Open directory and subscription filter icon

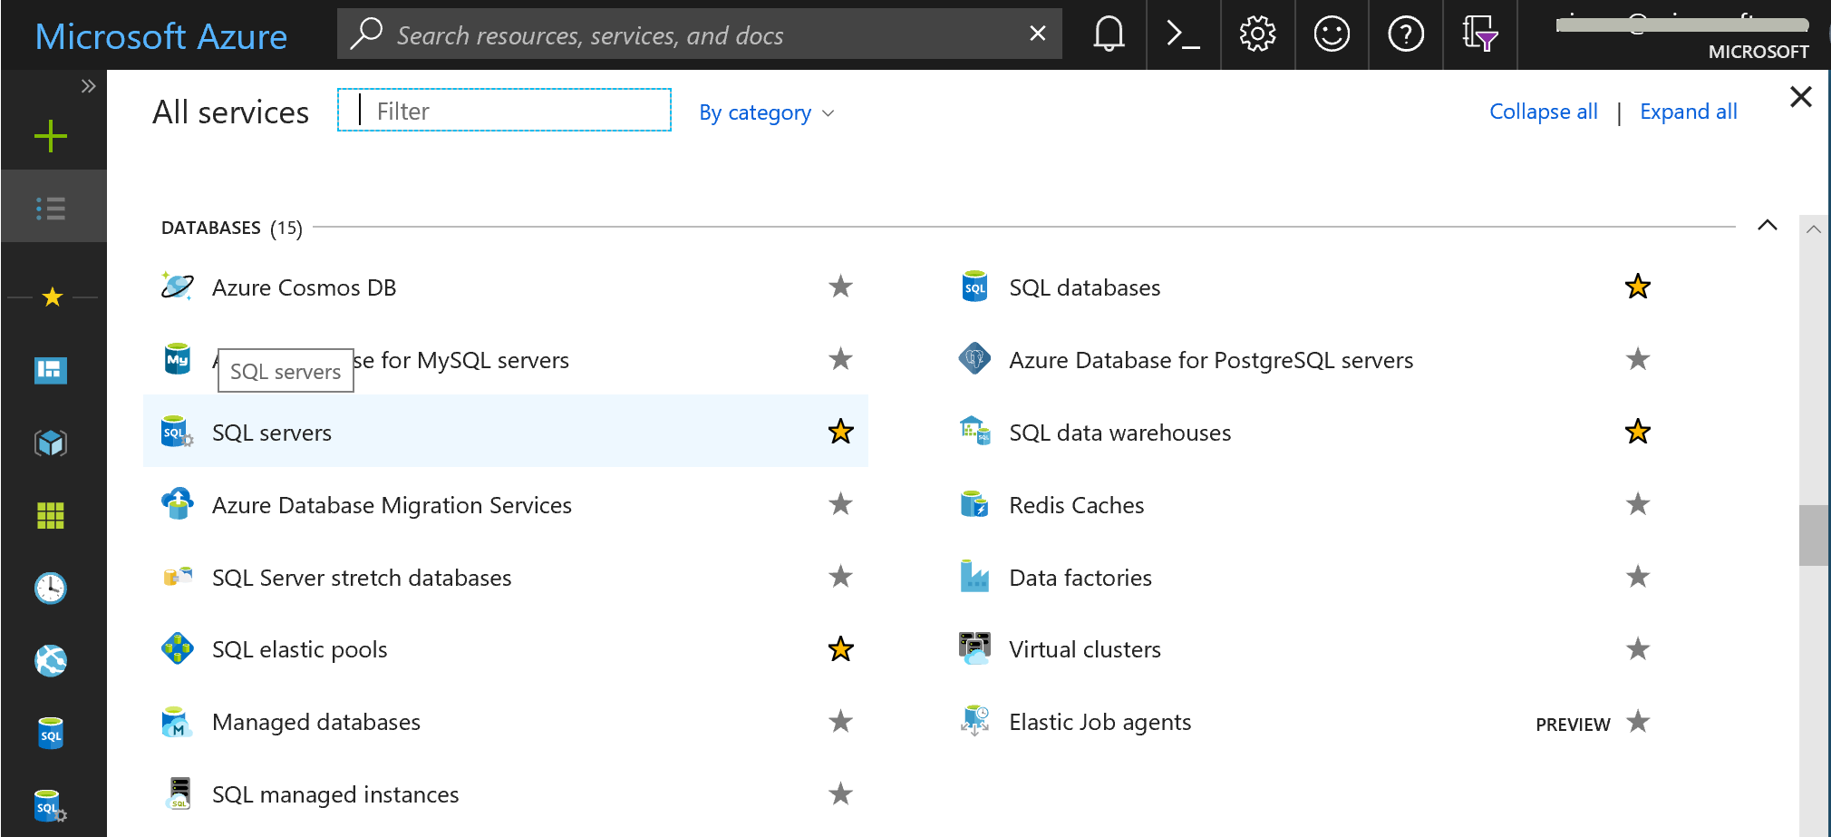coord(1479,35)
